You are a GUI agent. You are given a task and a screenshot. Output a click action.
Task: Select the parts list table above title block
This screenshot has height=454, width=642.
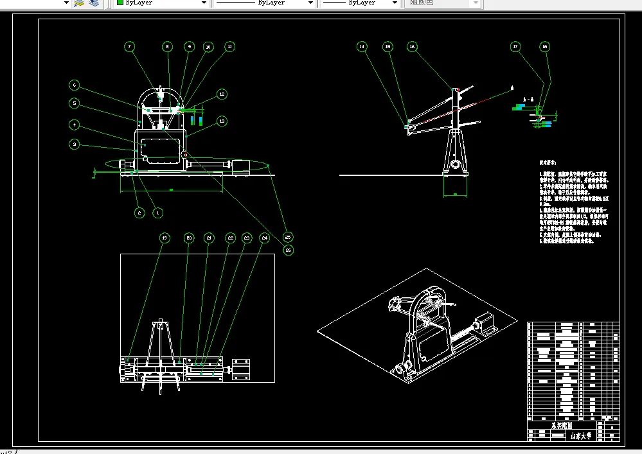pos(573,371)
